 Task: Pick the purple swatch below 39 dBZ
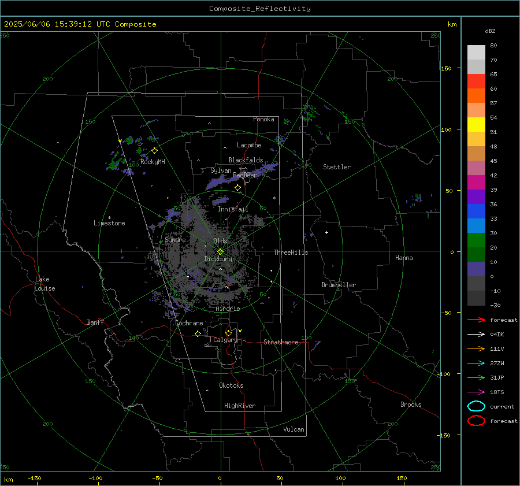pyautogui.click(x=476, y=196)
